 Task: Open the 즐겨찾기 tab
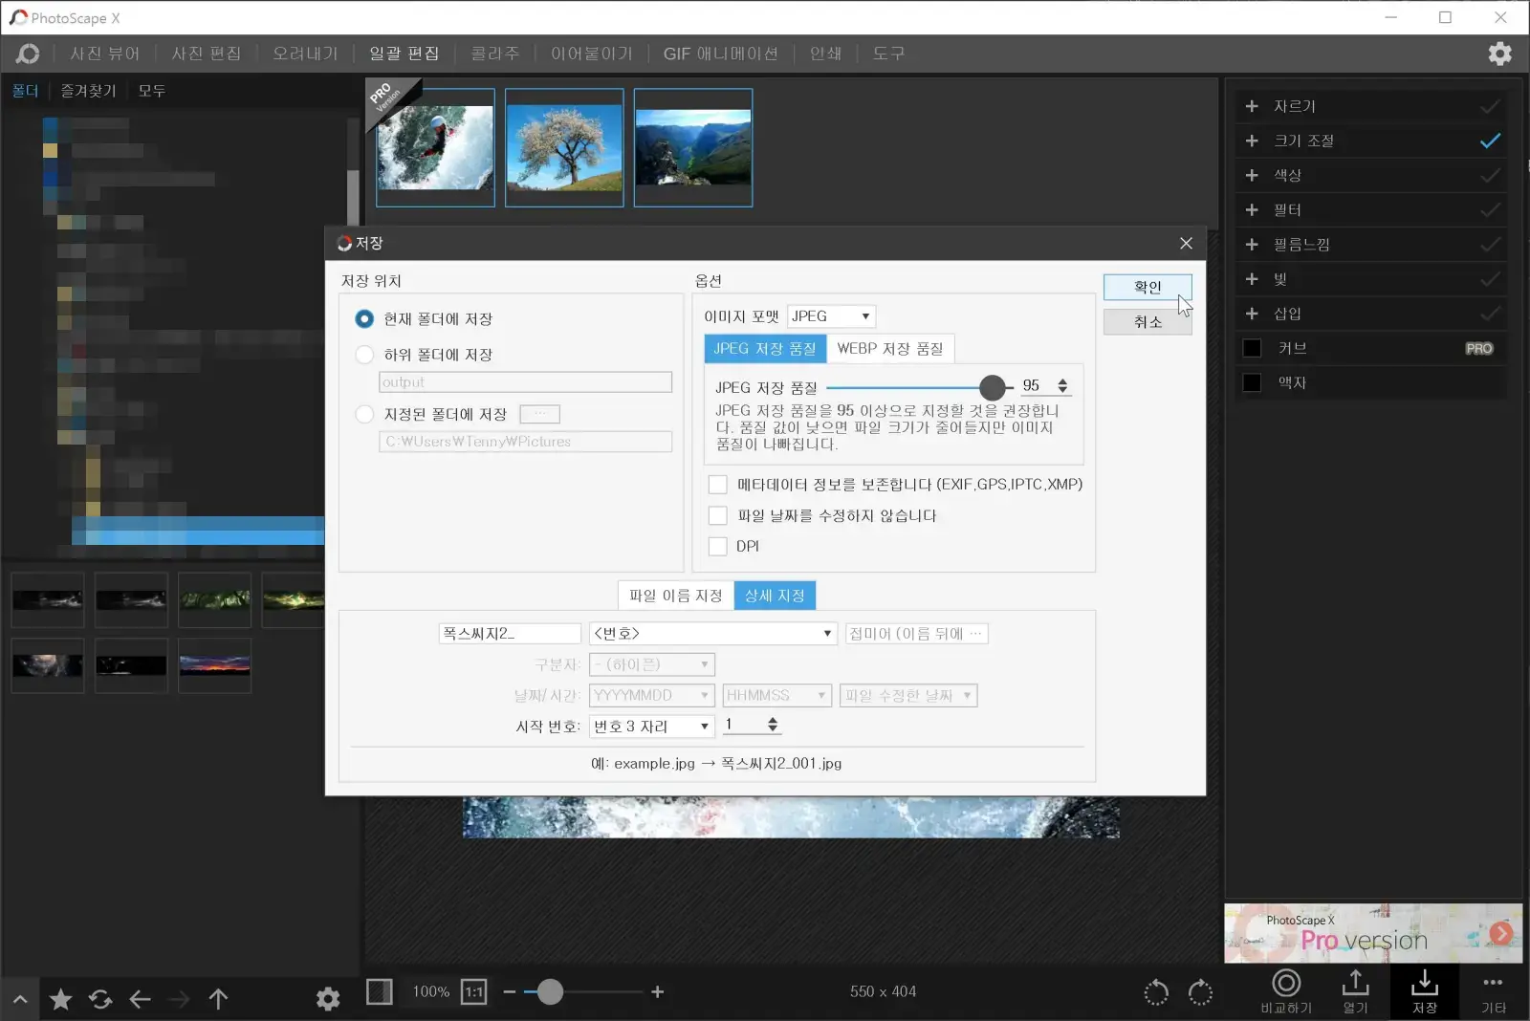(x=88, y=91)
